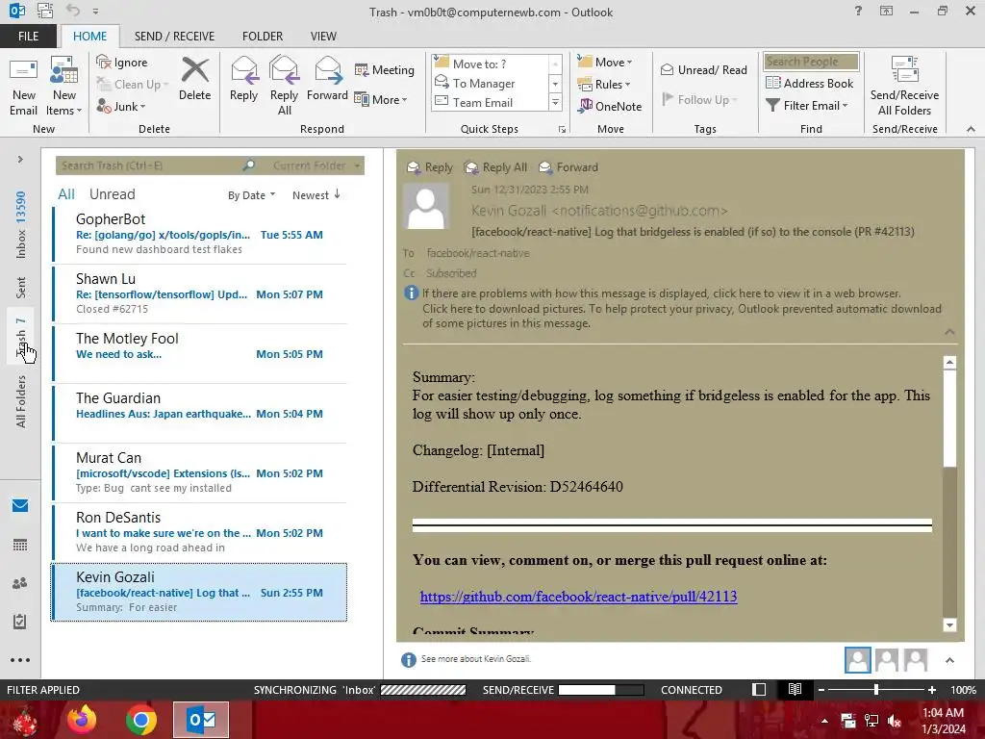Delete the selected message
985x739 pixels.
[x=194, y=79]
